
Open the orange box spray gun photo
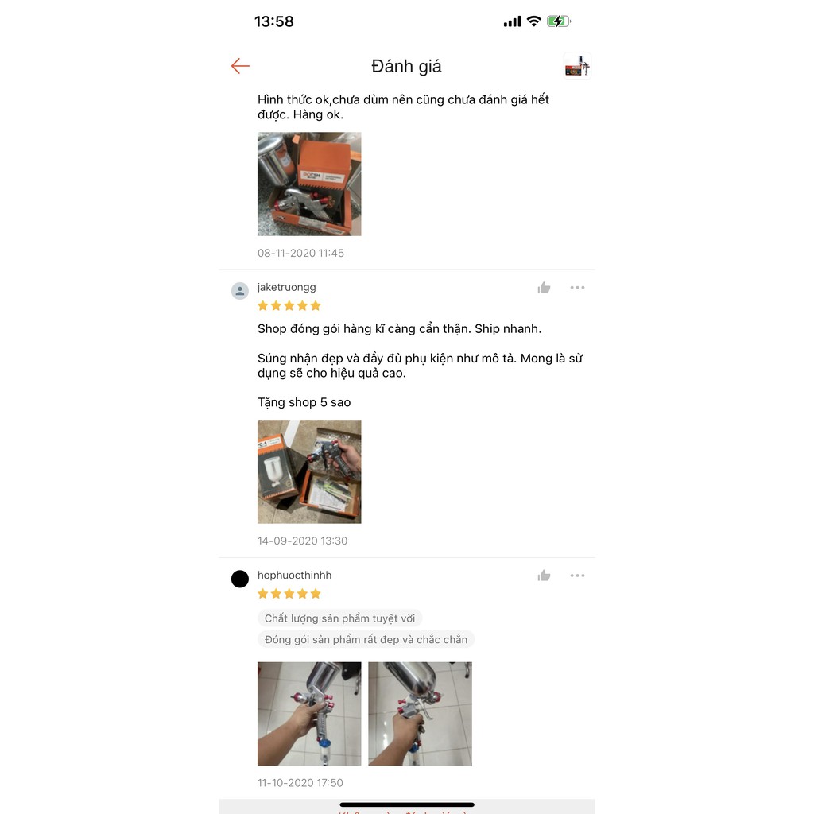click(309, 184)
